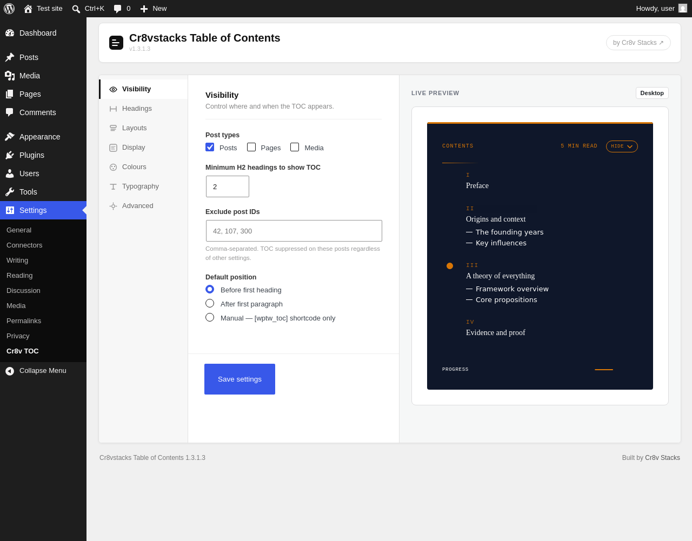Click 'Key influences' preview entry
The image size is (692, 541).
501,243
